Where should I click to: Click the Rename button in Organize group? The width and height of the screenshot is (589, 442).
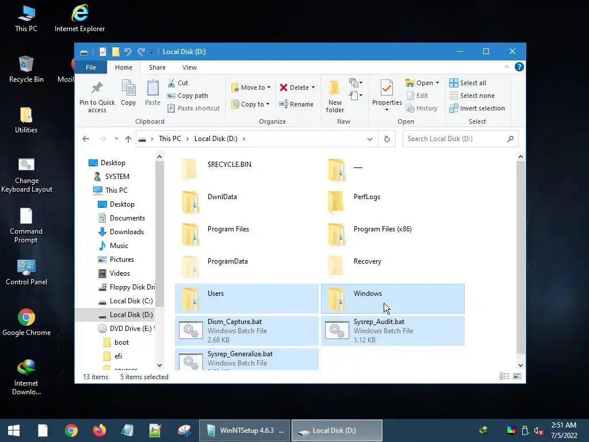[296, 104]
